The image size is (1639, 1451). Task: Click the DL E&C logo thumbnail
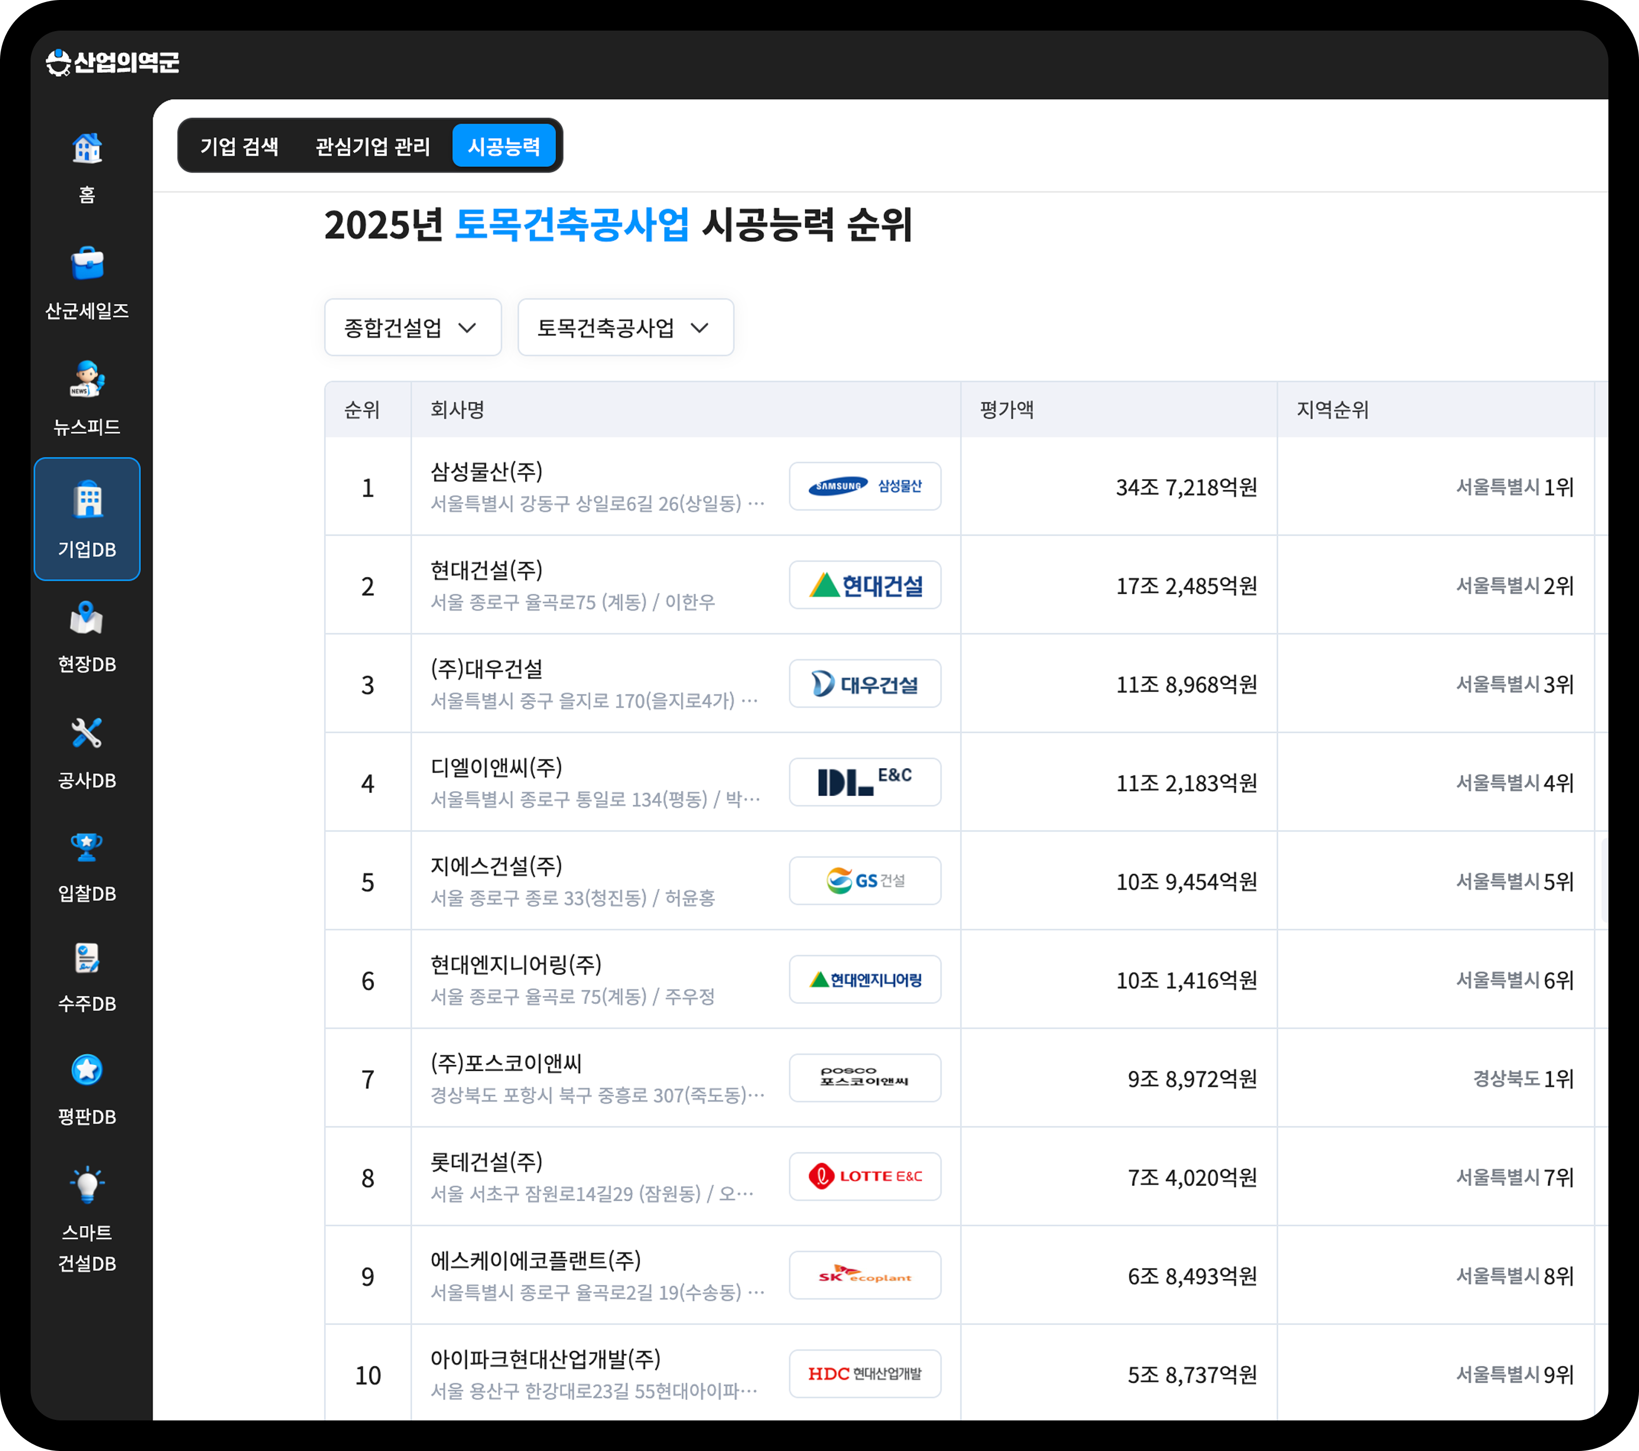point(864,782)
